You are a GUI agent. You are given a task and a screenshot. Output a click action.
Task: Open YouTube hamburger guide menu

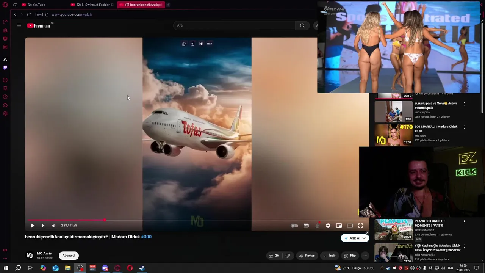point(19,25)
